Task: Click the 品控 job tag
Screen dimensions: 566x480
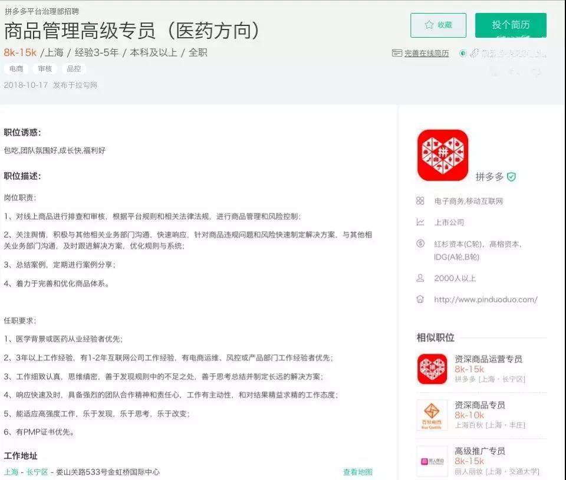Action: [x=74, y=69]
